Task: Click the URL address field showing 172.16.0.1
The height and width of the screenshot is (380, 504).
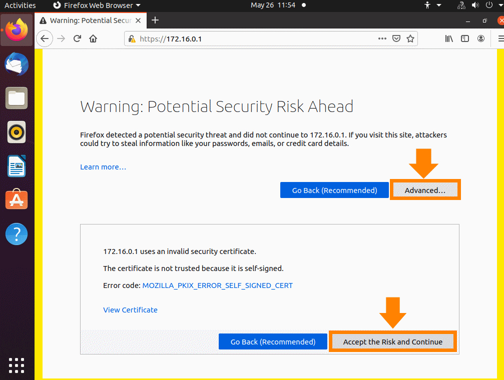Action: click(x=250, y=38)
